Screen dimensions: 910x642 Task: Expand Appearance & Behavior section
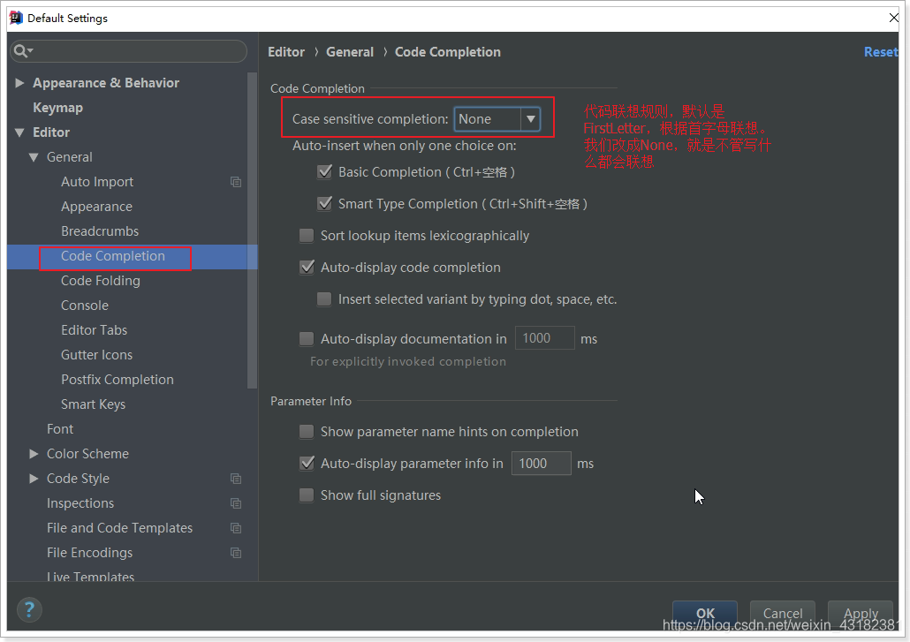point(19,83)
